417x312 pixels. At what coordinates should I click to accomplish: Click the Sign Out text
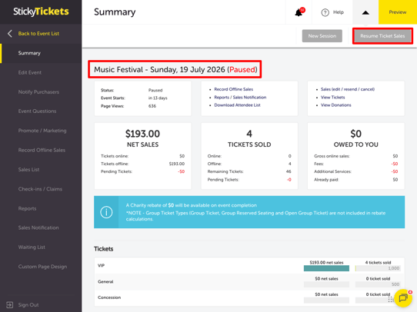28,305
